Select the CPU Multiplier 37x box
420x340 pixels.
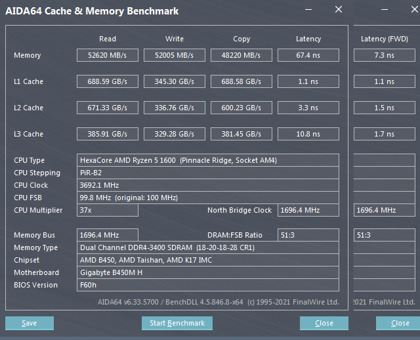(108, 210)
